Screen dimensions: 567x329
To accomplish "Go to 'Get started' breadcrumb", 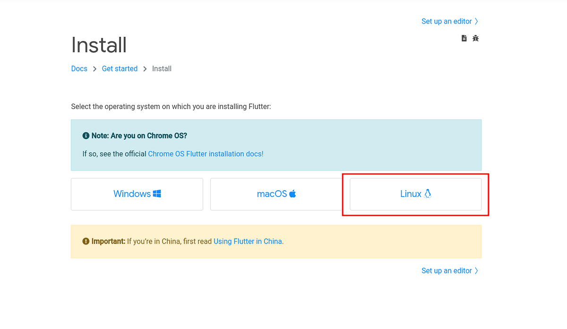I will tap(120, 68).
